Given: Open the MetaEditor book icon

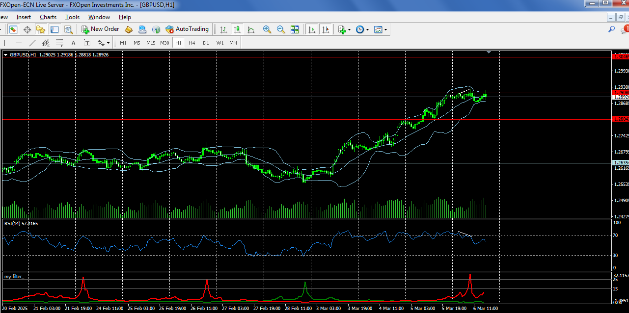Looking at the screenshot, I should click(129, 29).
